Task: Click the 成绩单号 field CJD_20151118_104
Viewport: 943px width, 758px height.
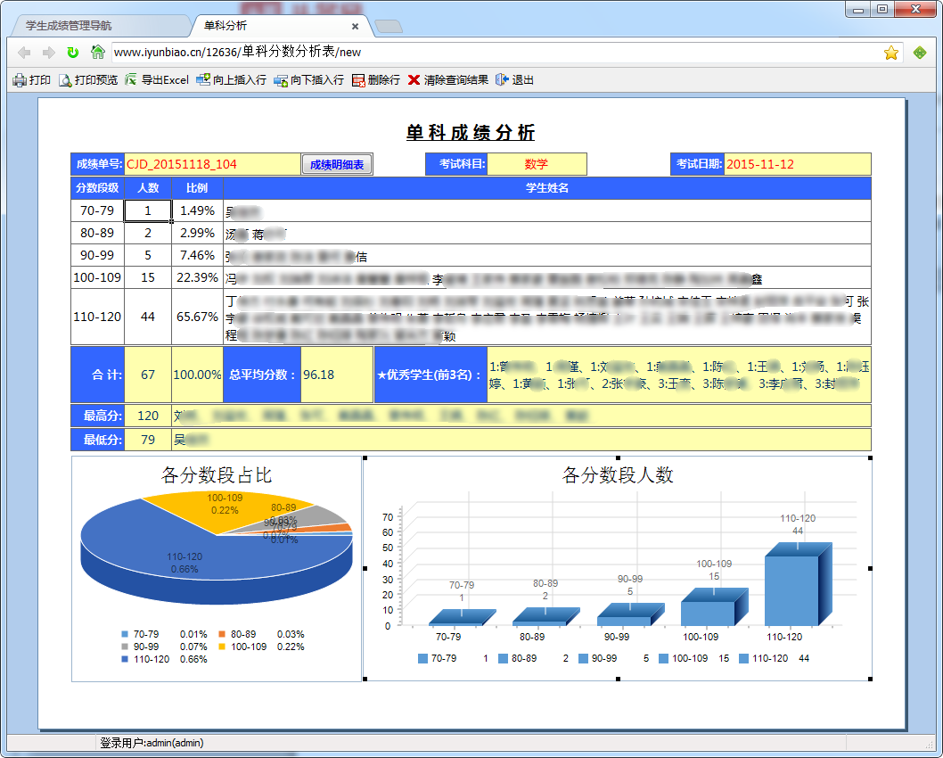Action: click(212, 164)
